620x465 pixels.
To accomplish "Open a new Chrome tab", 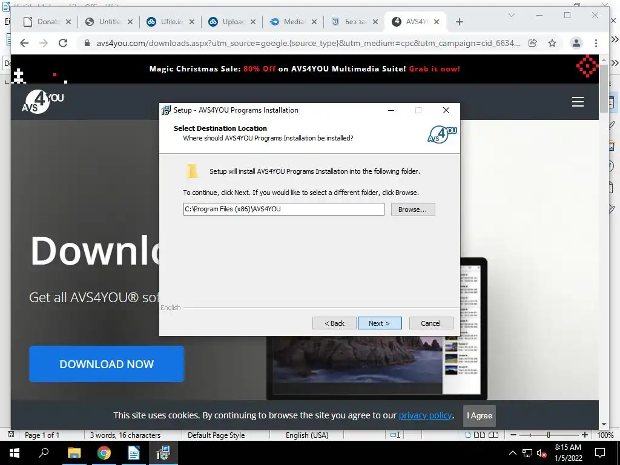I will pos(459,22).
